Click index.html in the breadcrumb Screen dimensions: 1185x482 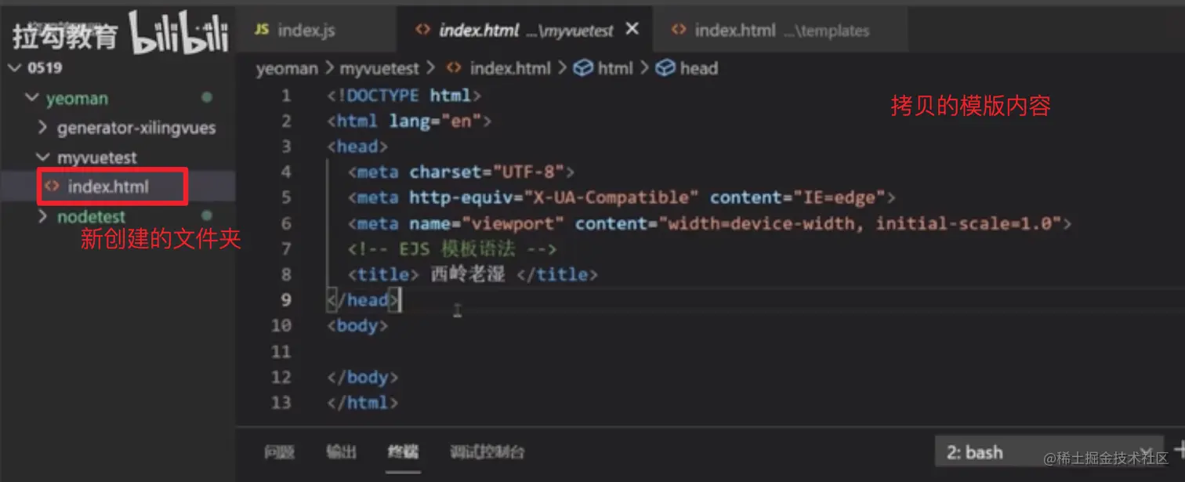(x=510, y=68)
